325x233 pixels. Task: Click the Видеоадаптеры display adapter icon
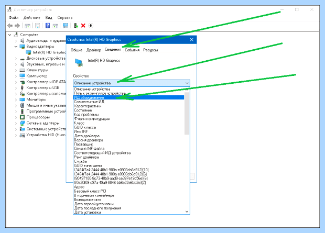[22, 47]
